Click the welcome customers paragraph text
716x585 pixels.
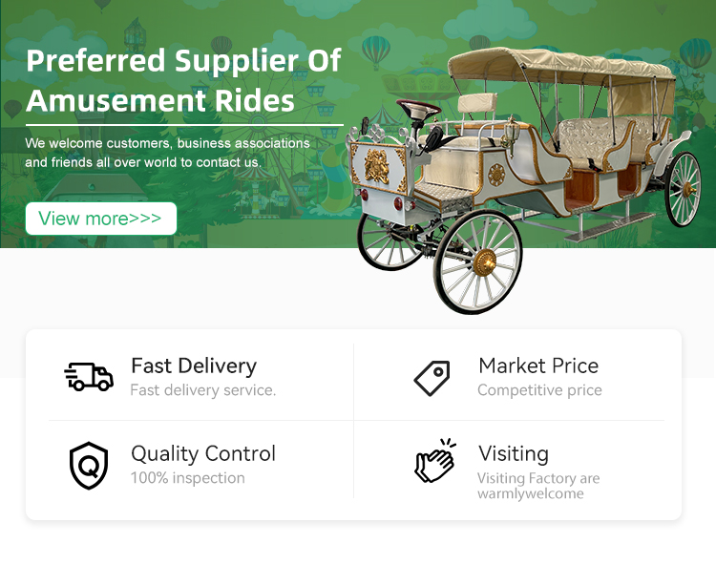click(x=168, y=153)
